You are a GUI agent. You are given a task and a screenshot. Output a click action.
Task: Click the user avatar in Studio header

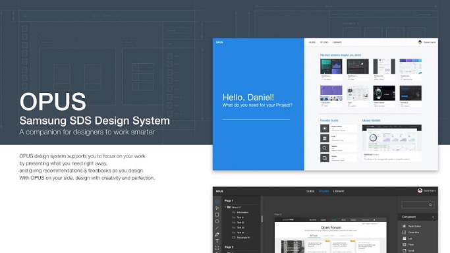[420, 190]
